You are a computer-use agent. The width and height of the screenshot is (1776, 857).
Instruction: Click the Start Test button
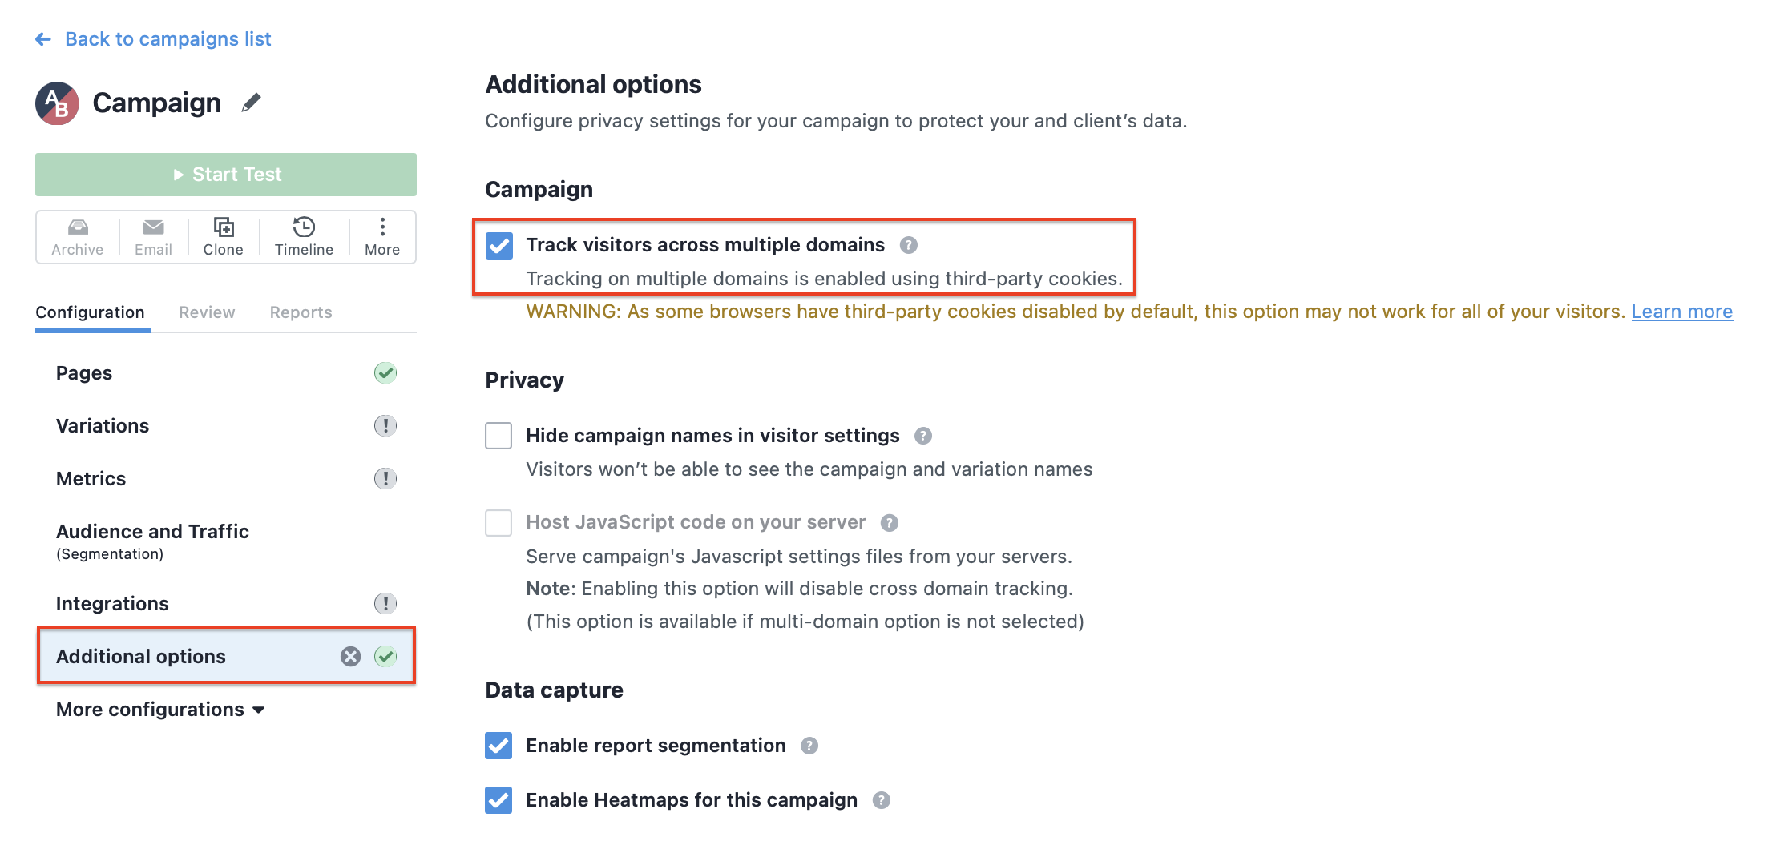[x=226, y=175]
